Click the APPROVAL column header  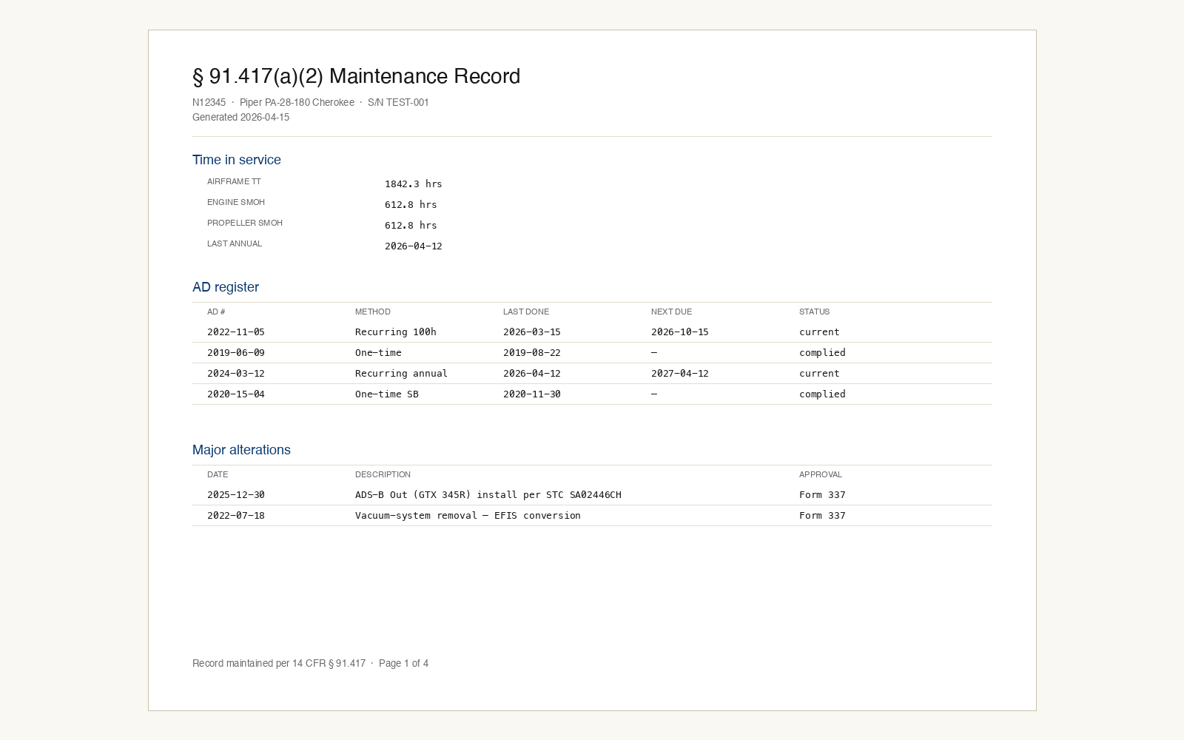click(821, 474)
